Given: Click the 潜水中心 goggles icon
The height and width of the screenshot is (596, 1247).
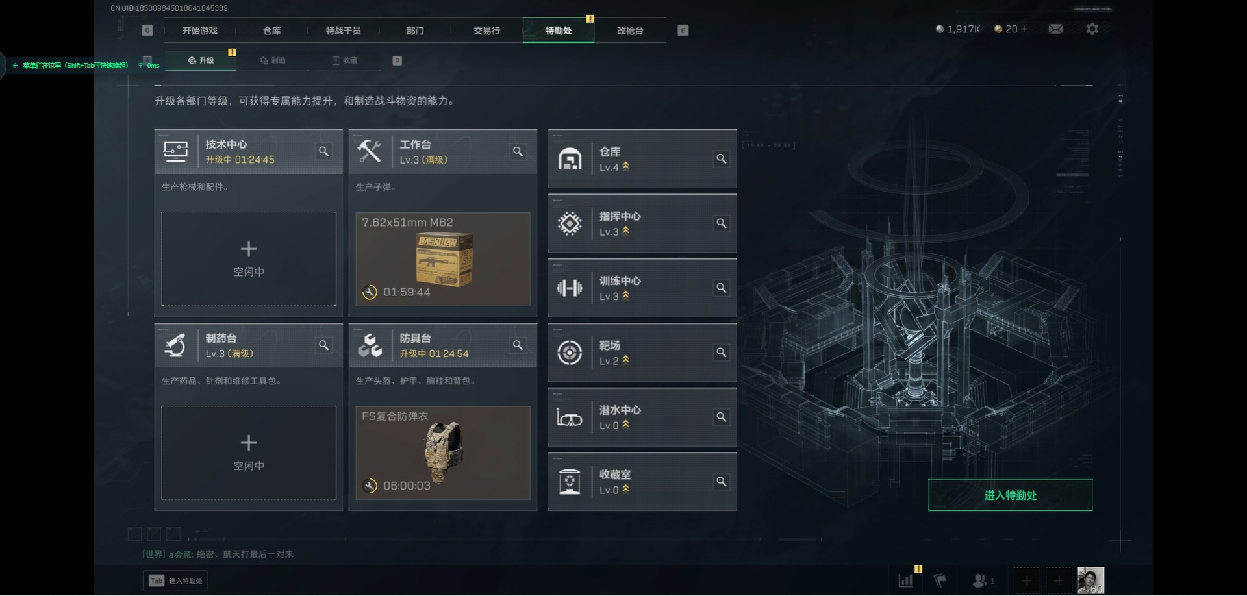Looking at the screenshot, I should coord(570,417).
